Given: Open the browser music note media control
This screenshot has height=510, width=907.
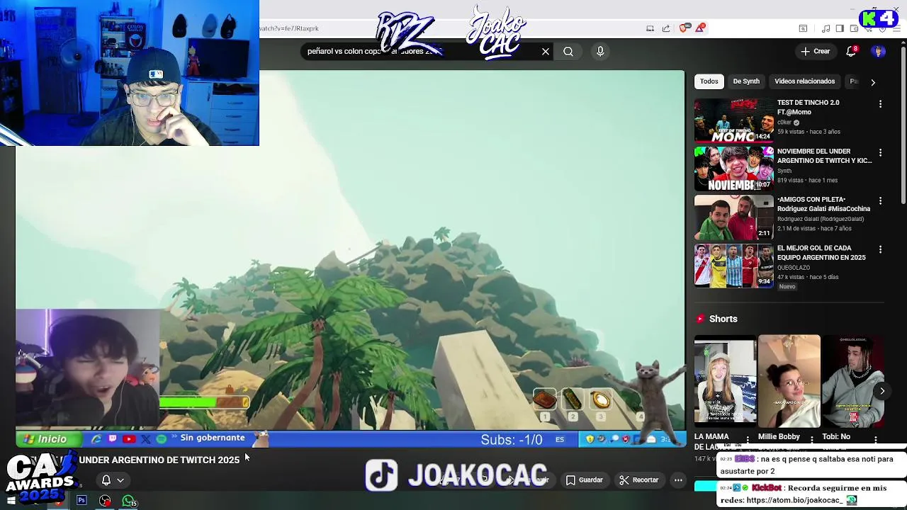Looking at the screenshot, I should point(826,28).
